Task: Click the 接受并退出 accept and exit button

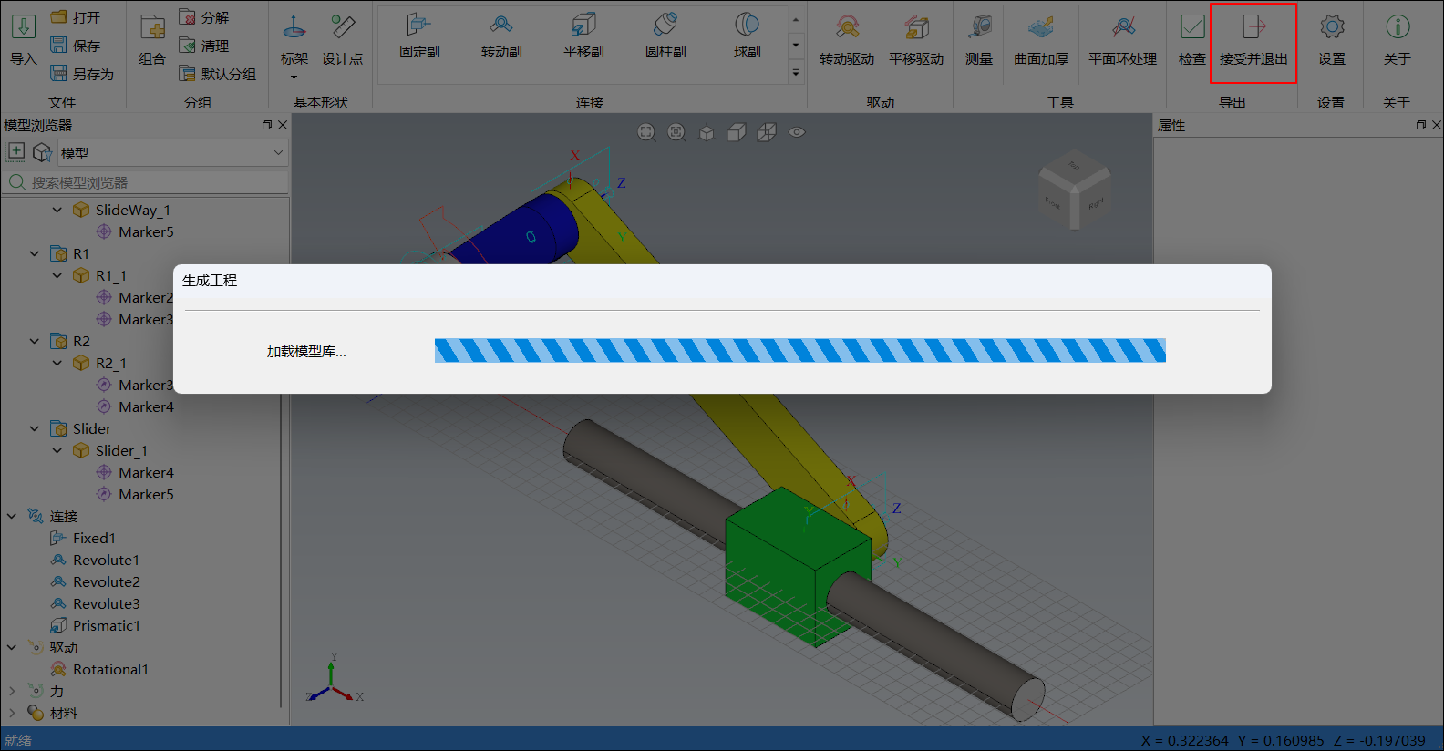Action: pyautogui.click(x=1253, y=41)
